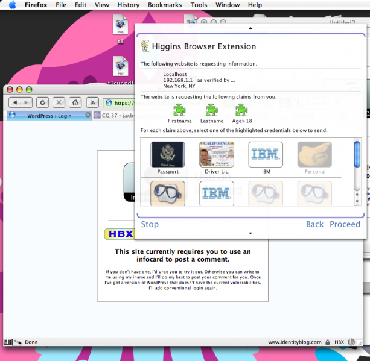Click the credential list scrollbar thumb
Viewport: 370px width, 361px height.
coord(357,154)
